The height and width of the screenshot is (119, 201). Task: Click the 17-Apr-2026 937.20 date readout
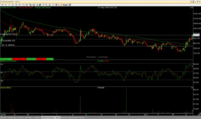pyautogui.click(x=107, y=7)
